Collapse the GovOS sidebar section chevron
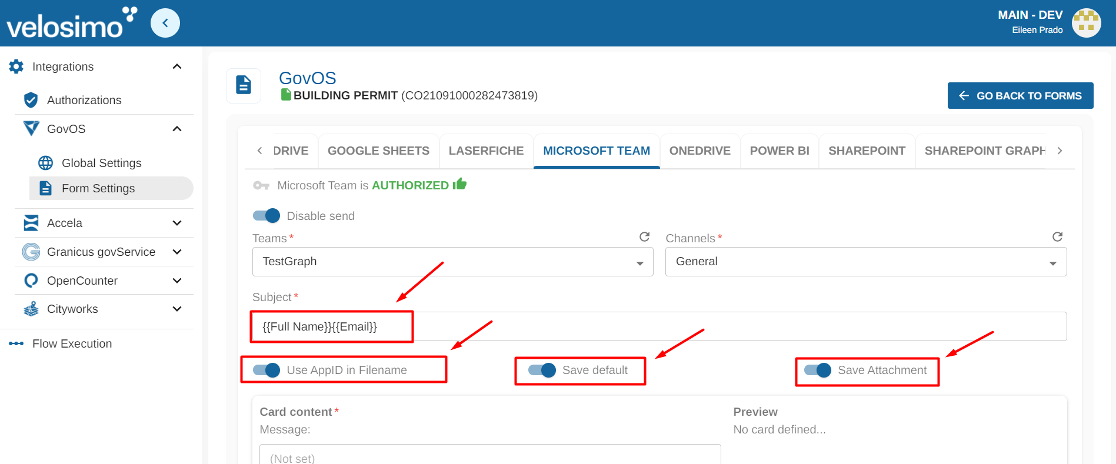This screenshot has height=464, width=1116. pos(177,129)
